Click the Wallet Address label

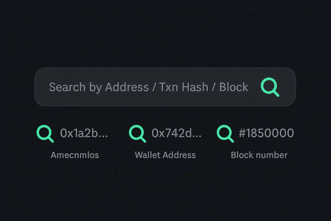(165, 155)
